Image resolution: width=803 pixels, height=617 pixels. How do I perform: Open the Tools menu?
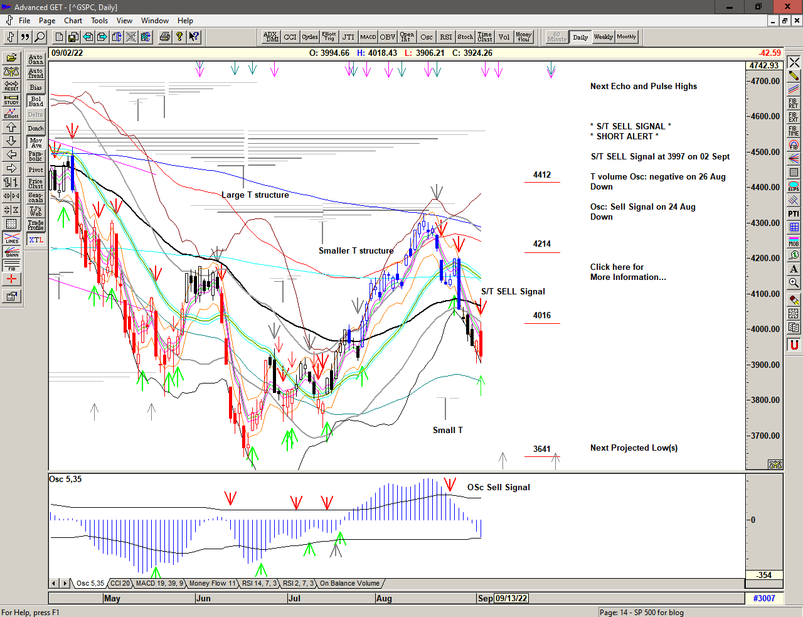99,21
